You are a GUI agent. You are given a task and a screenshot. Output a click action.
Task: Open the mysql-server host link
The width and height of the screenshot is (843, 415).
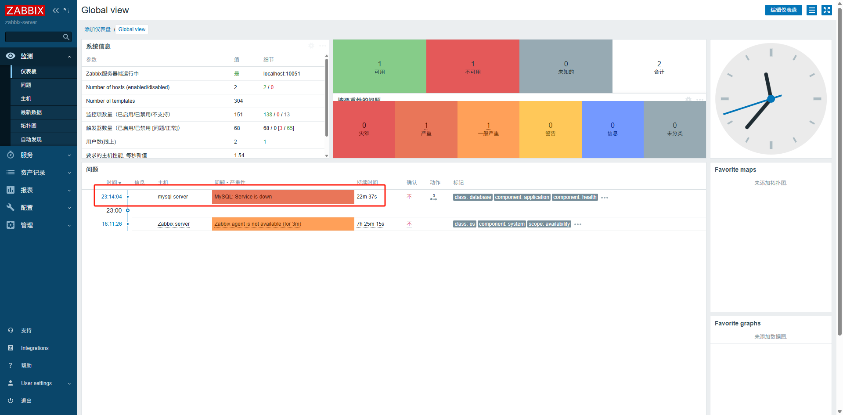(x=173, y=197)
